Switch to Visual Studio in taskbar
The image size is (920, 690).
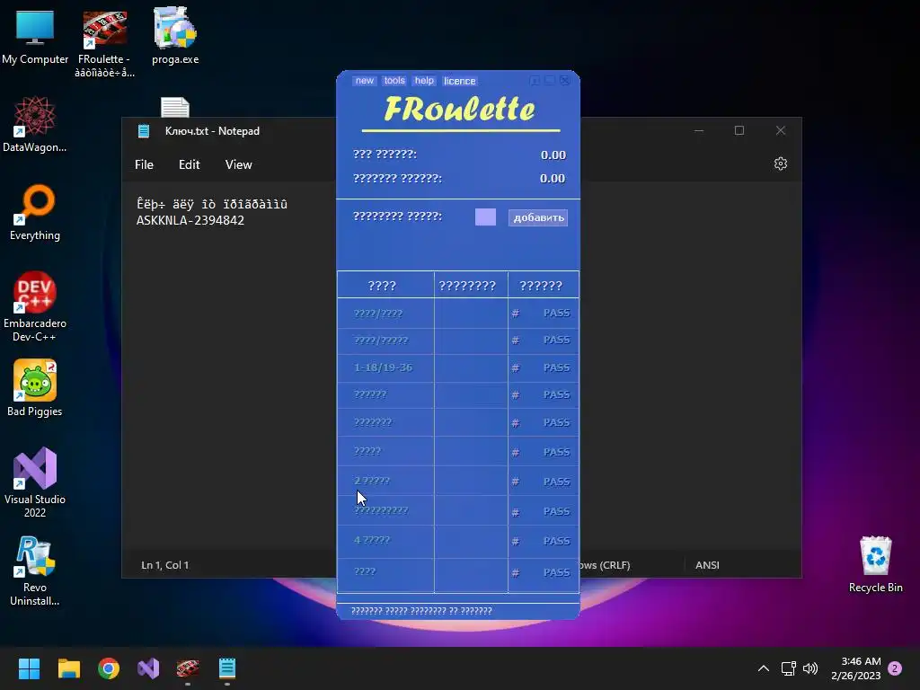pyautogui.click(x=148, y=668)
